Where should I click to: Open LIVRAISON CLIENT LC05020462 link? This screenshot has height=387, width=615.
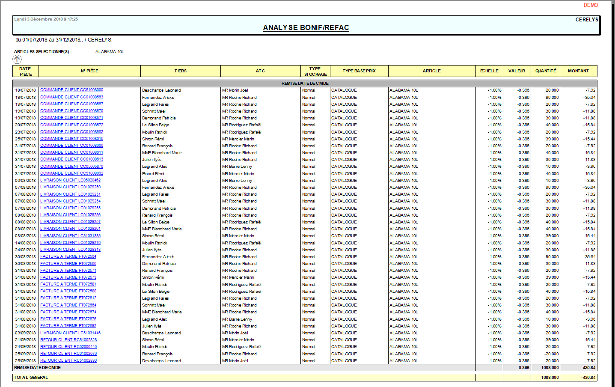coord(70,180)
